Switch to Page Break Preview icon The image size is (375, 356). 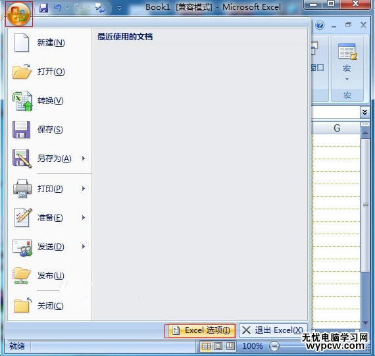(x=230, y=346)
